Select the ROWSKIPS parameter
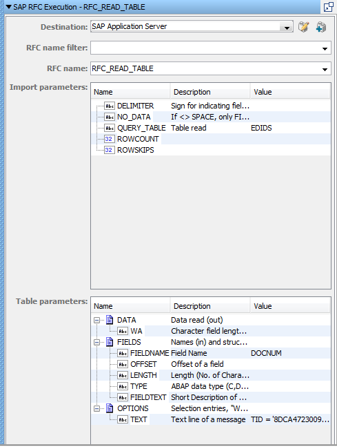Image resolution: width=337 pixels, height=447 pixels. coord(211,150)
